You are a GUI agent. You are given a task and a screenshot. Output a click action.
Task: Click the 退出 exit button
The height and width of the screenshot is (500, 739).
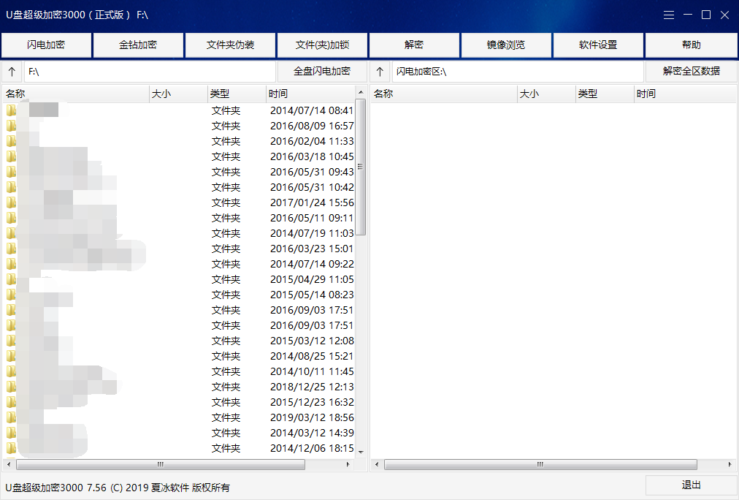pyautogui.click(x=691, y=485)
